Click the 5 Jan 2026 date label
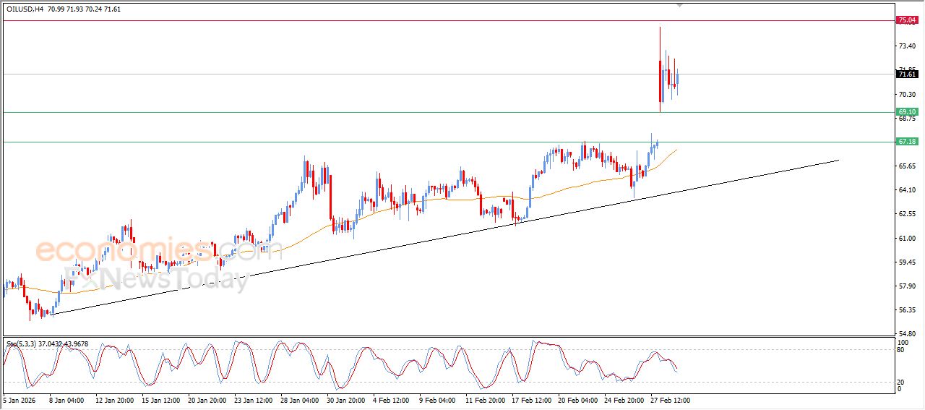This screenshot has width=925, height=410. pyautogui.click(x=19, y=399)
